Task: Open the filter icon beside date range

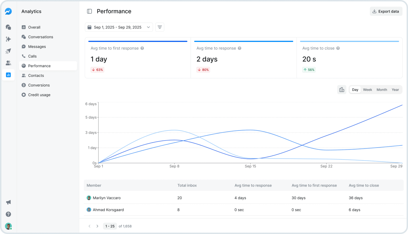Action: point(159,27)
